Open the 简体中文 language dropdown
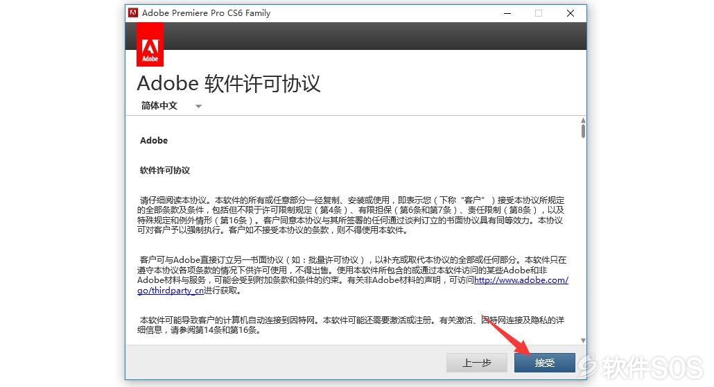 (x=171, y=105)
